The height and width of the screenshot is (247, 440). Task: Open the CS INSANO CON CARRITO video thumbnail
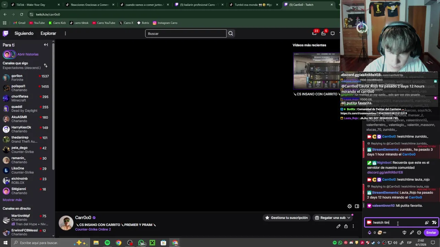(x=317, y=71)
